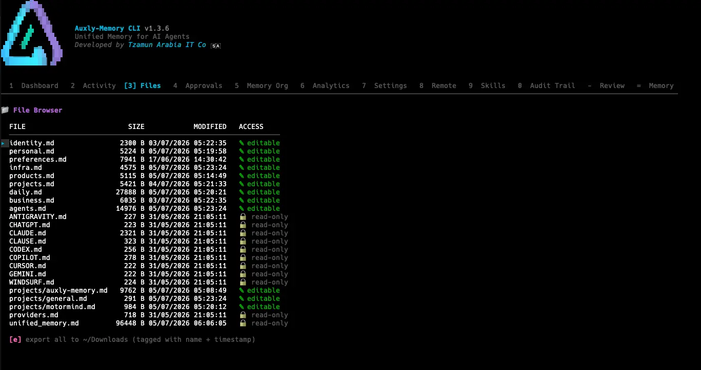Select the GEMINI.md file name
Screen dimensions: 701x370
coord(28,274)
